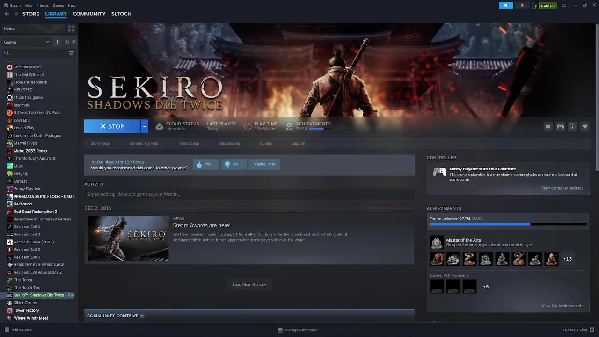Click View controller settings link
The image size is (599, 337).
click(562, 188)
